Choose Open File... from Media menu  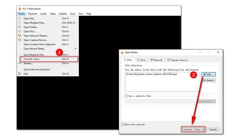(x=48, y=19)
